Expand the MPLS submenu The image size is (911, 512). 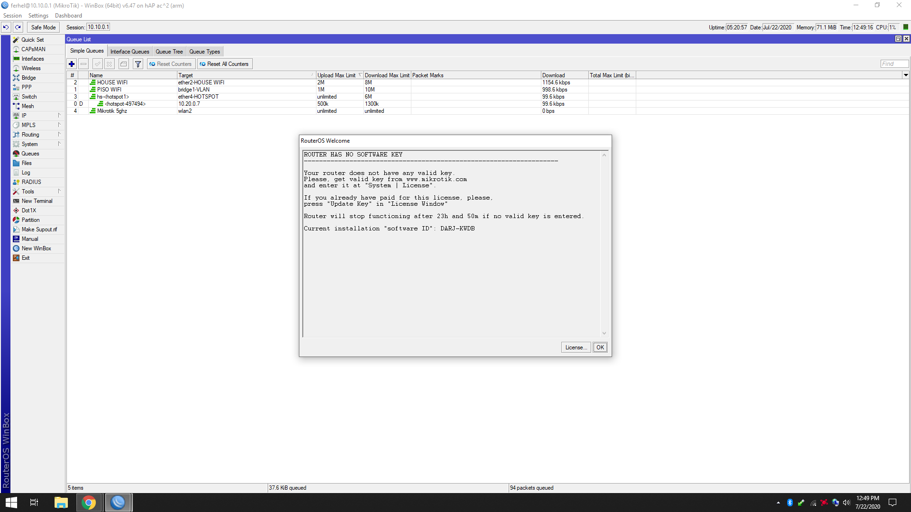37,125
